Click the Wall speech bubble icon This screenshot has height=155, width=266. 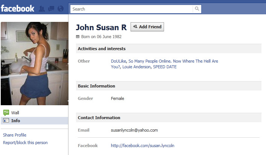[6, 112]
